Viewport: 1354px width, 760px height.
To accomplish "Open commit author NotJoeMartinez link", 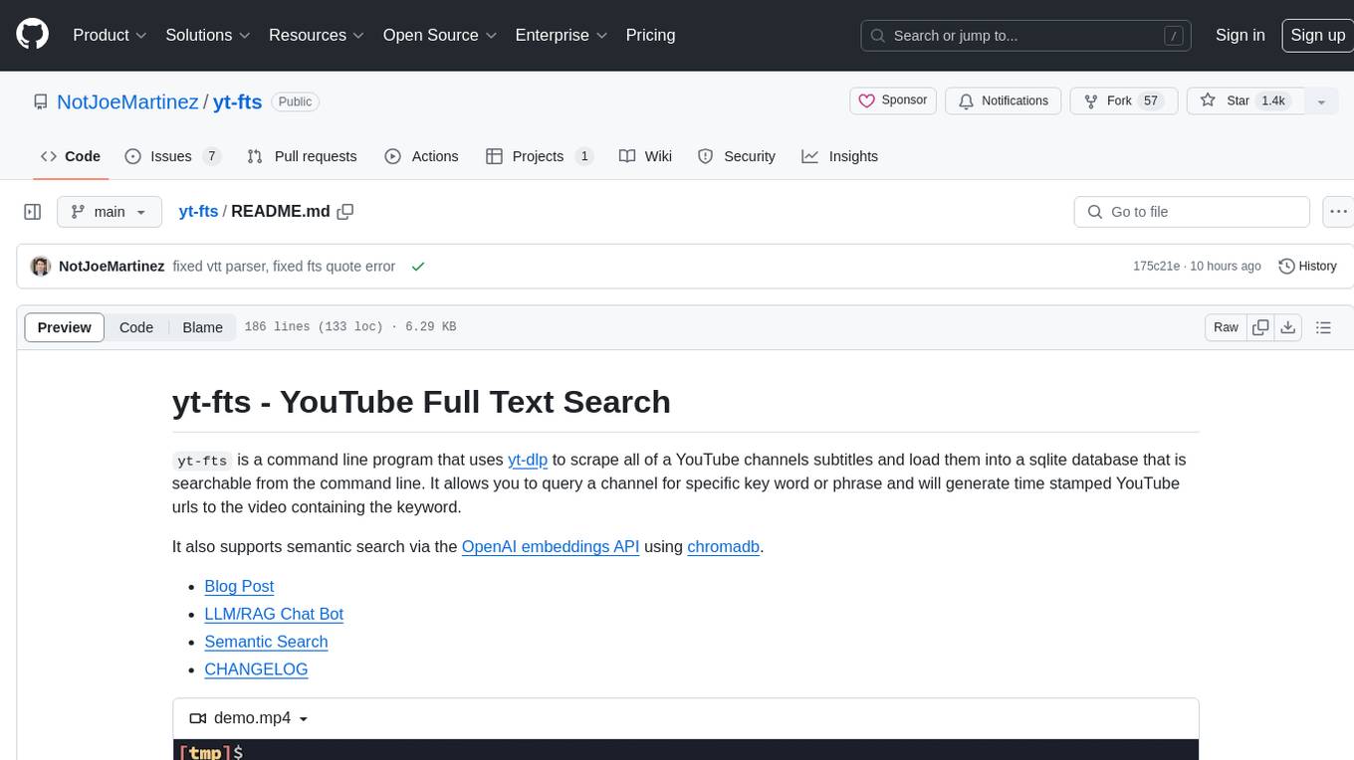I will point(112,267).
